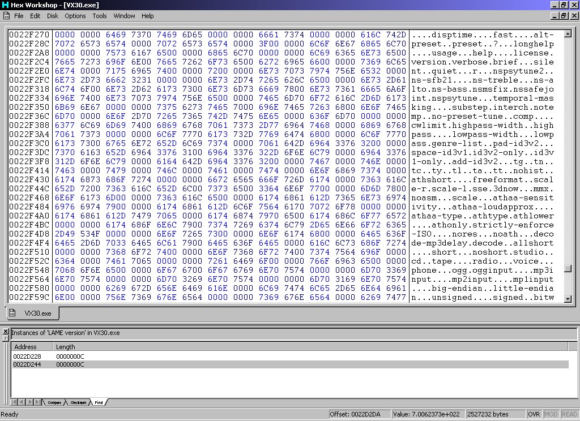The width and height of the screenshot is (580, 421).
Task: Click ASCII text 'lto.ns-bass.nsmsfix.nssafejo'
Action: tap(483, 89)
